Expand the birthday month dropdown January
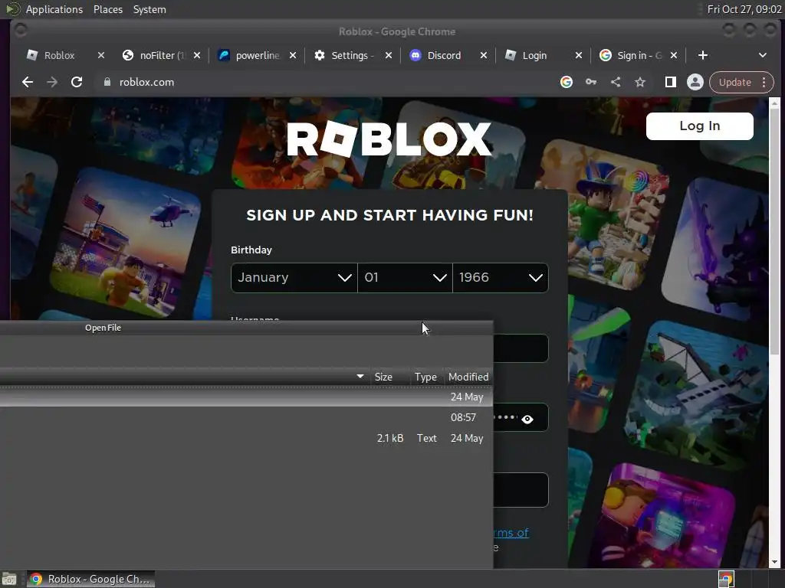Image resolution: width=785 pixels, height=588 pixels. [x=294, y=277]
